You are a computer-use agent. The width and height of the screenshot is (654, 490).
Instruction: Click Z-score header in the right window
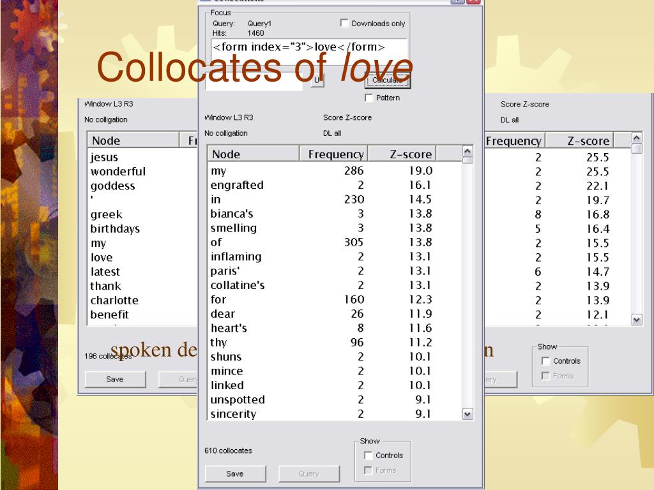[x=580, y=141]
